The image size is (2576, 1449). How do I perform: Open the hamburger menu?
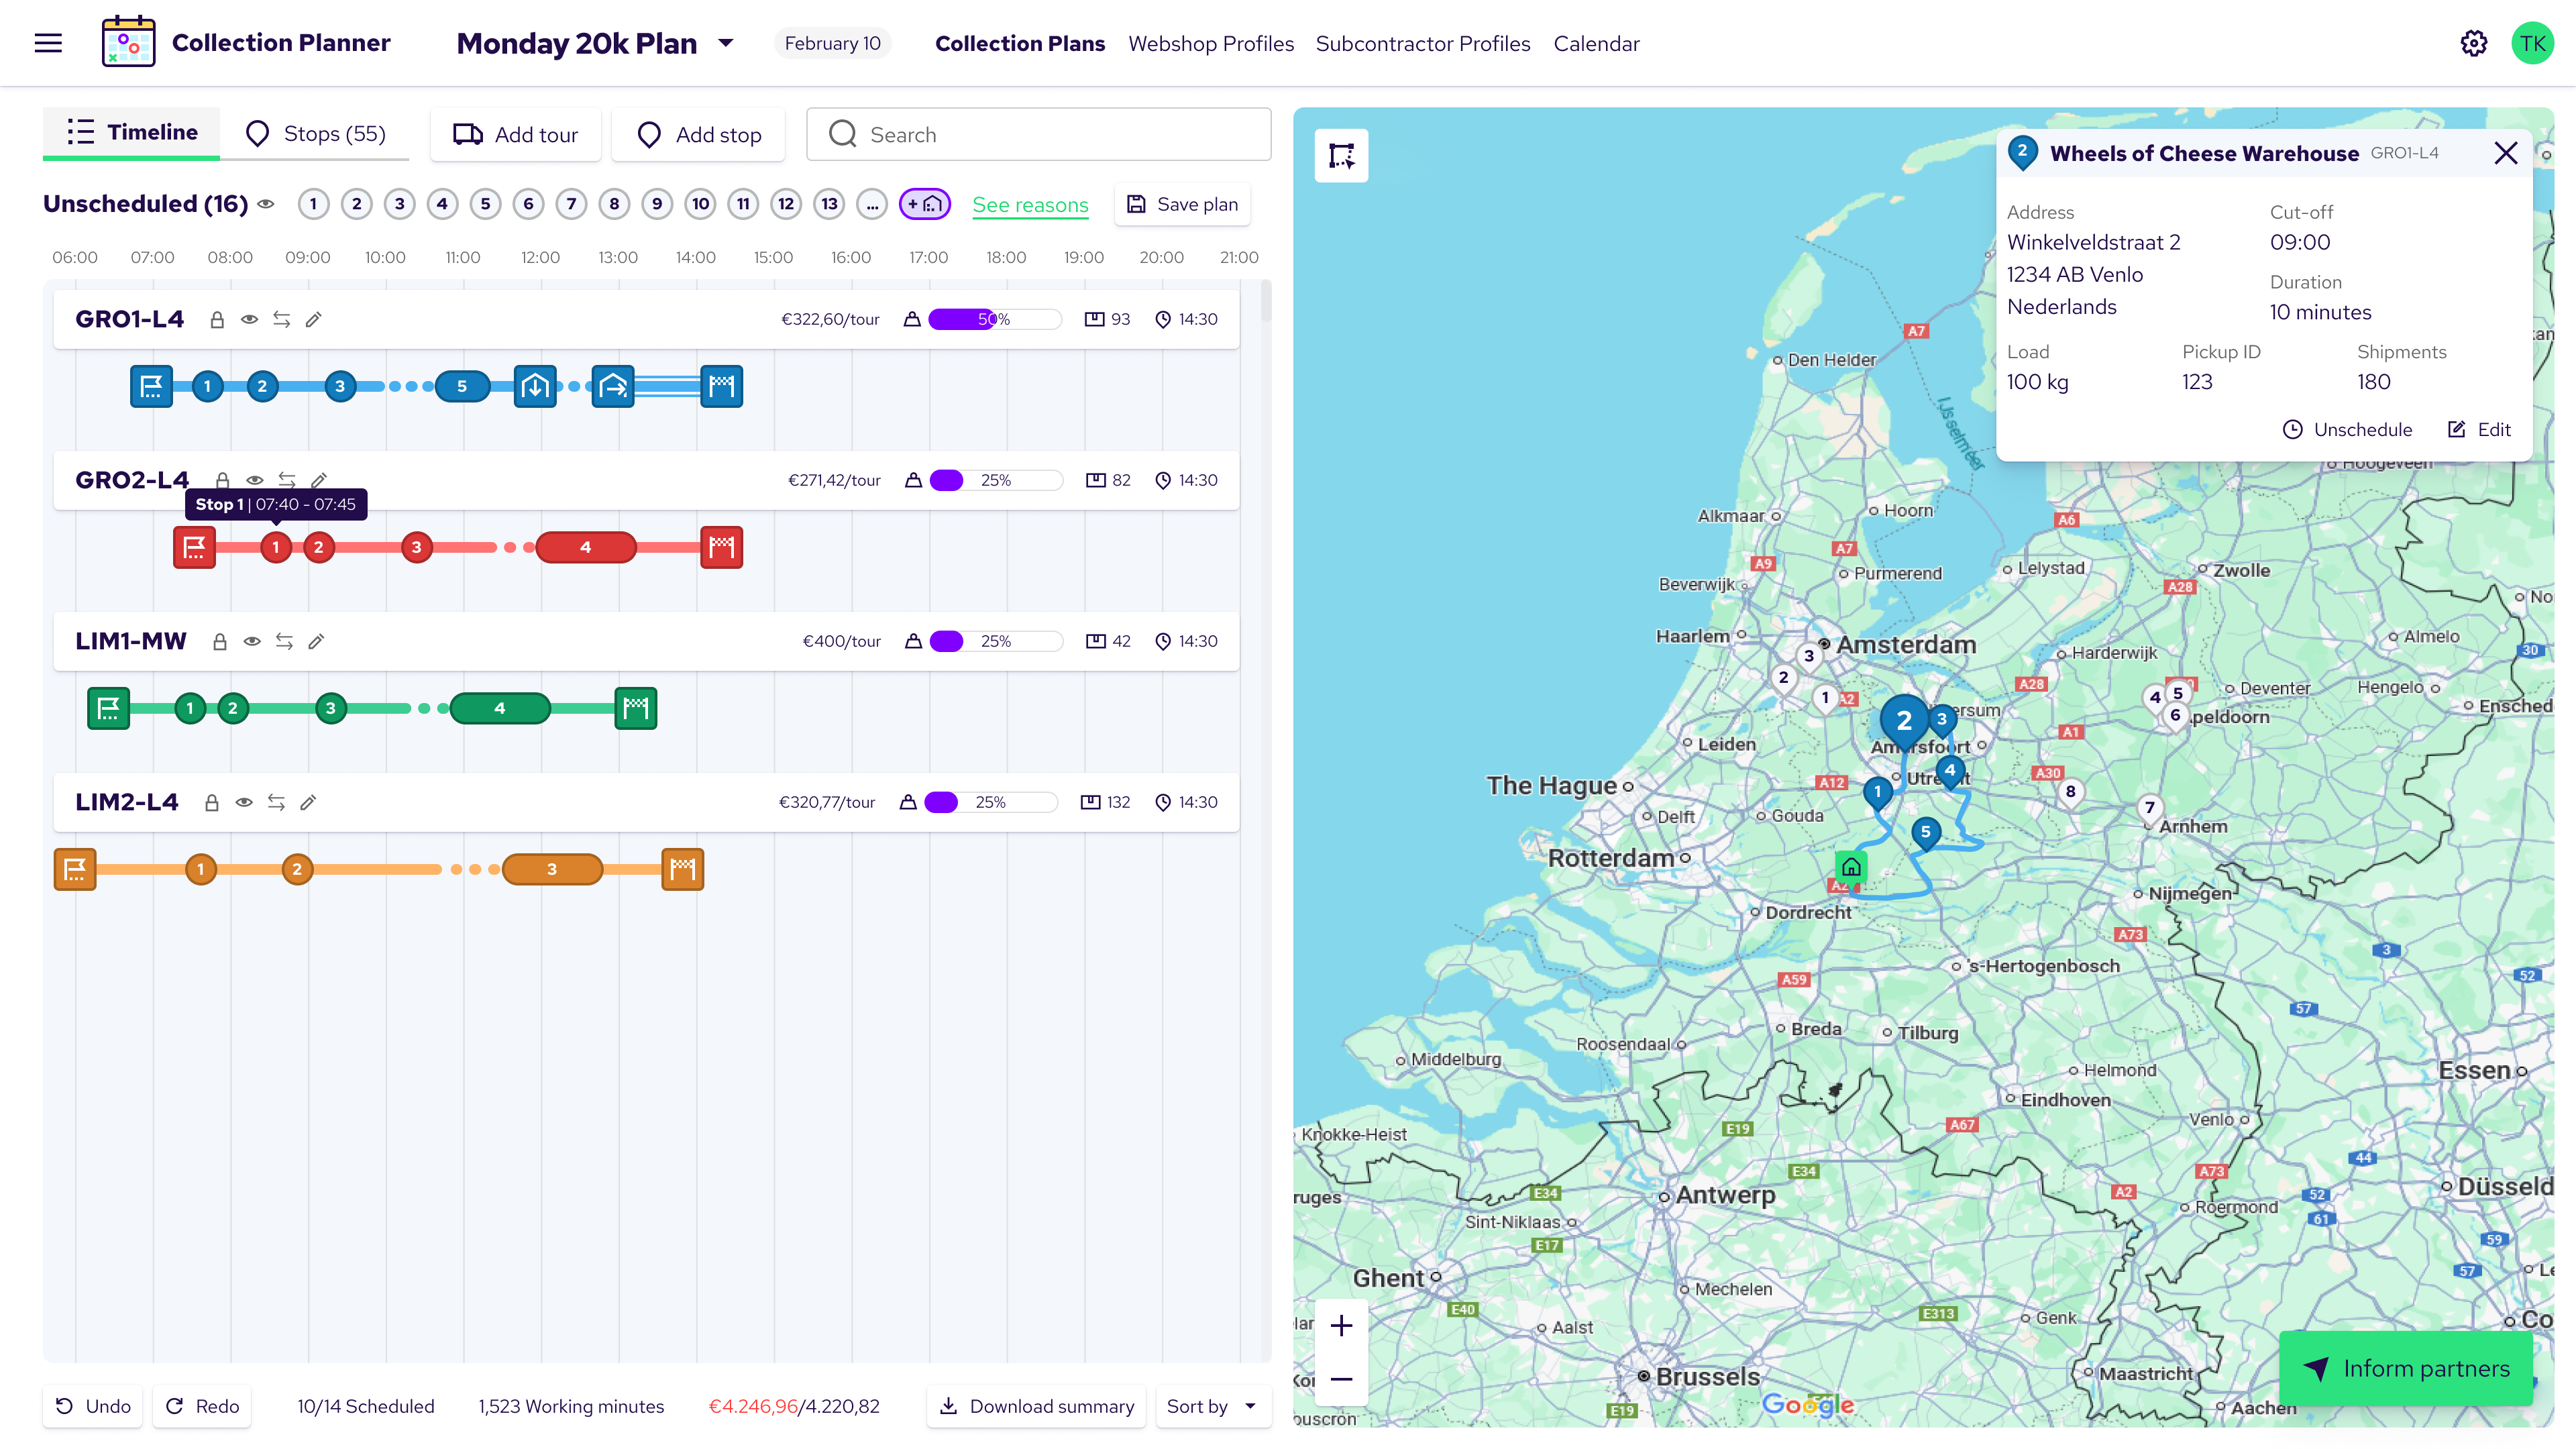tap(48, 43)
